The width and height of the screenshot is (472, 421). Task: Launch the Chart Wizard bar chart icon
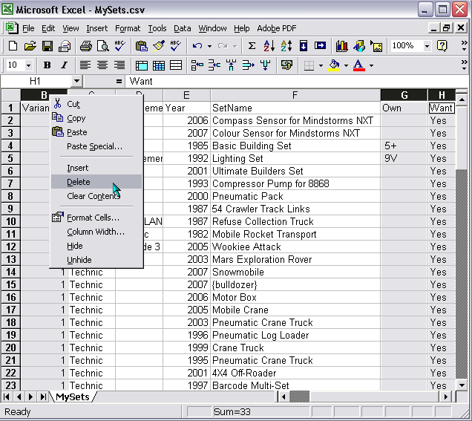pos(341,46)
